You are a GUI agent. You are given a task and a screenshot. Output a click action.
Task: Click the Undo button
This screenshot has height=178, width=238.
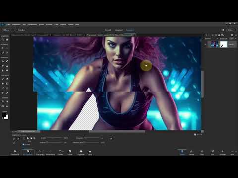click(41, 153)
